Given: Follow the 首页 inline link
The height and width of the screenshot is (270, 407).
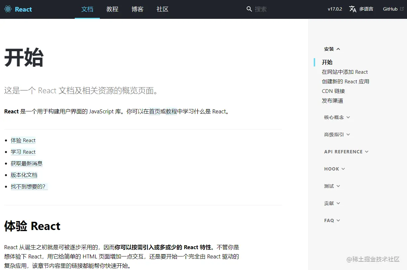Looking at the screenshot, I should pos(154,111).
